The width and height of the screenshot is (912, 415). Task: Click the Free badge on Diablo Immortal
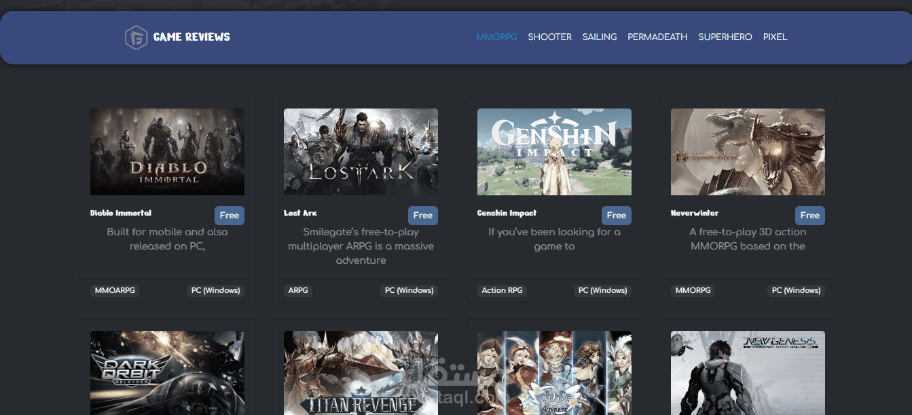(x=230, y=216)
